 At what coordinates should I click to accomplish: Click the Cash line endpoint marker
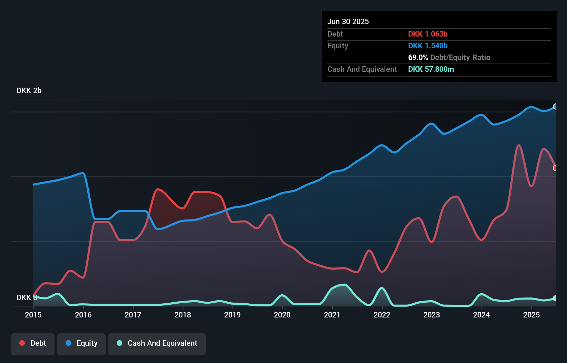tap(555, 298)
